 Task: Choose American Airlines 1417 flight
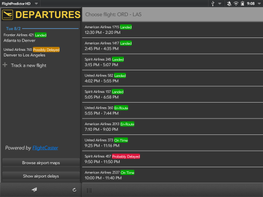[x=173, y=46]
